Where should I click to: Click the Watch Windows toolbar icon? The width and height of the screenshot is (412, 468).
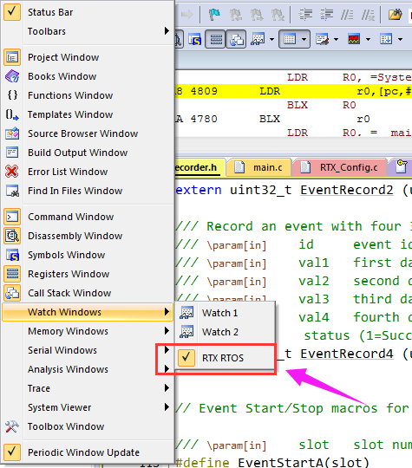(x=258, y=39)
